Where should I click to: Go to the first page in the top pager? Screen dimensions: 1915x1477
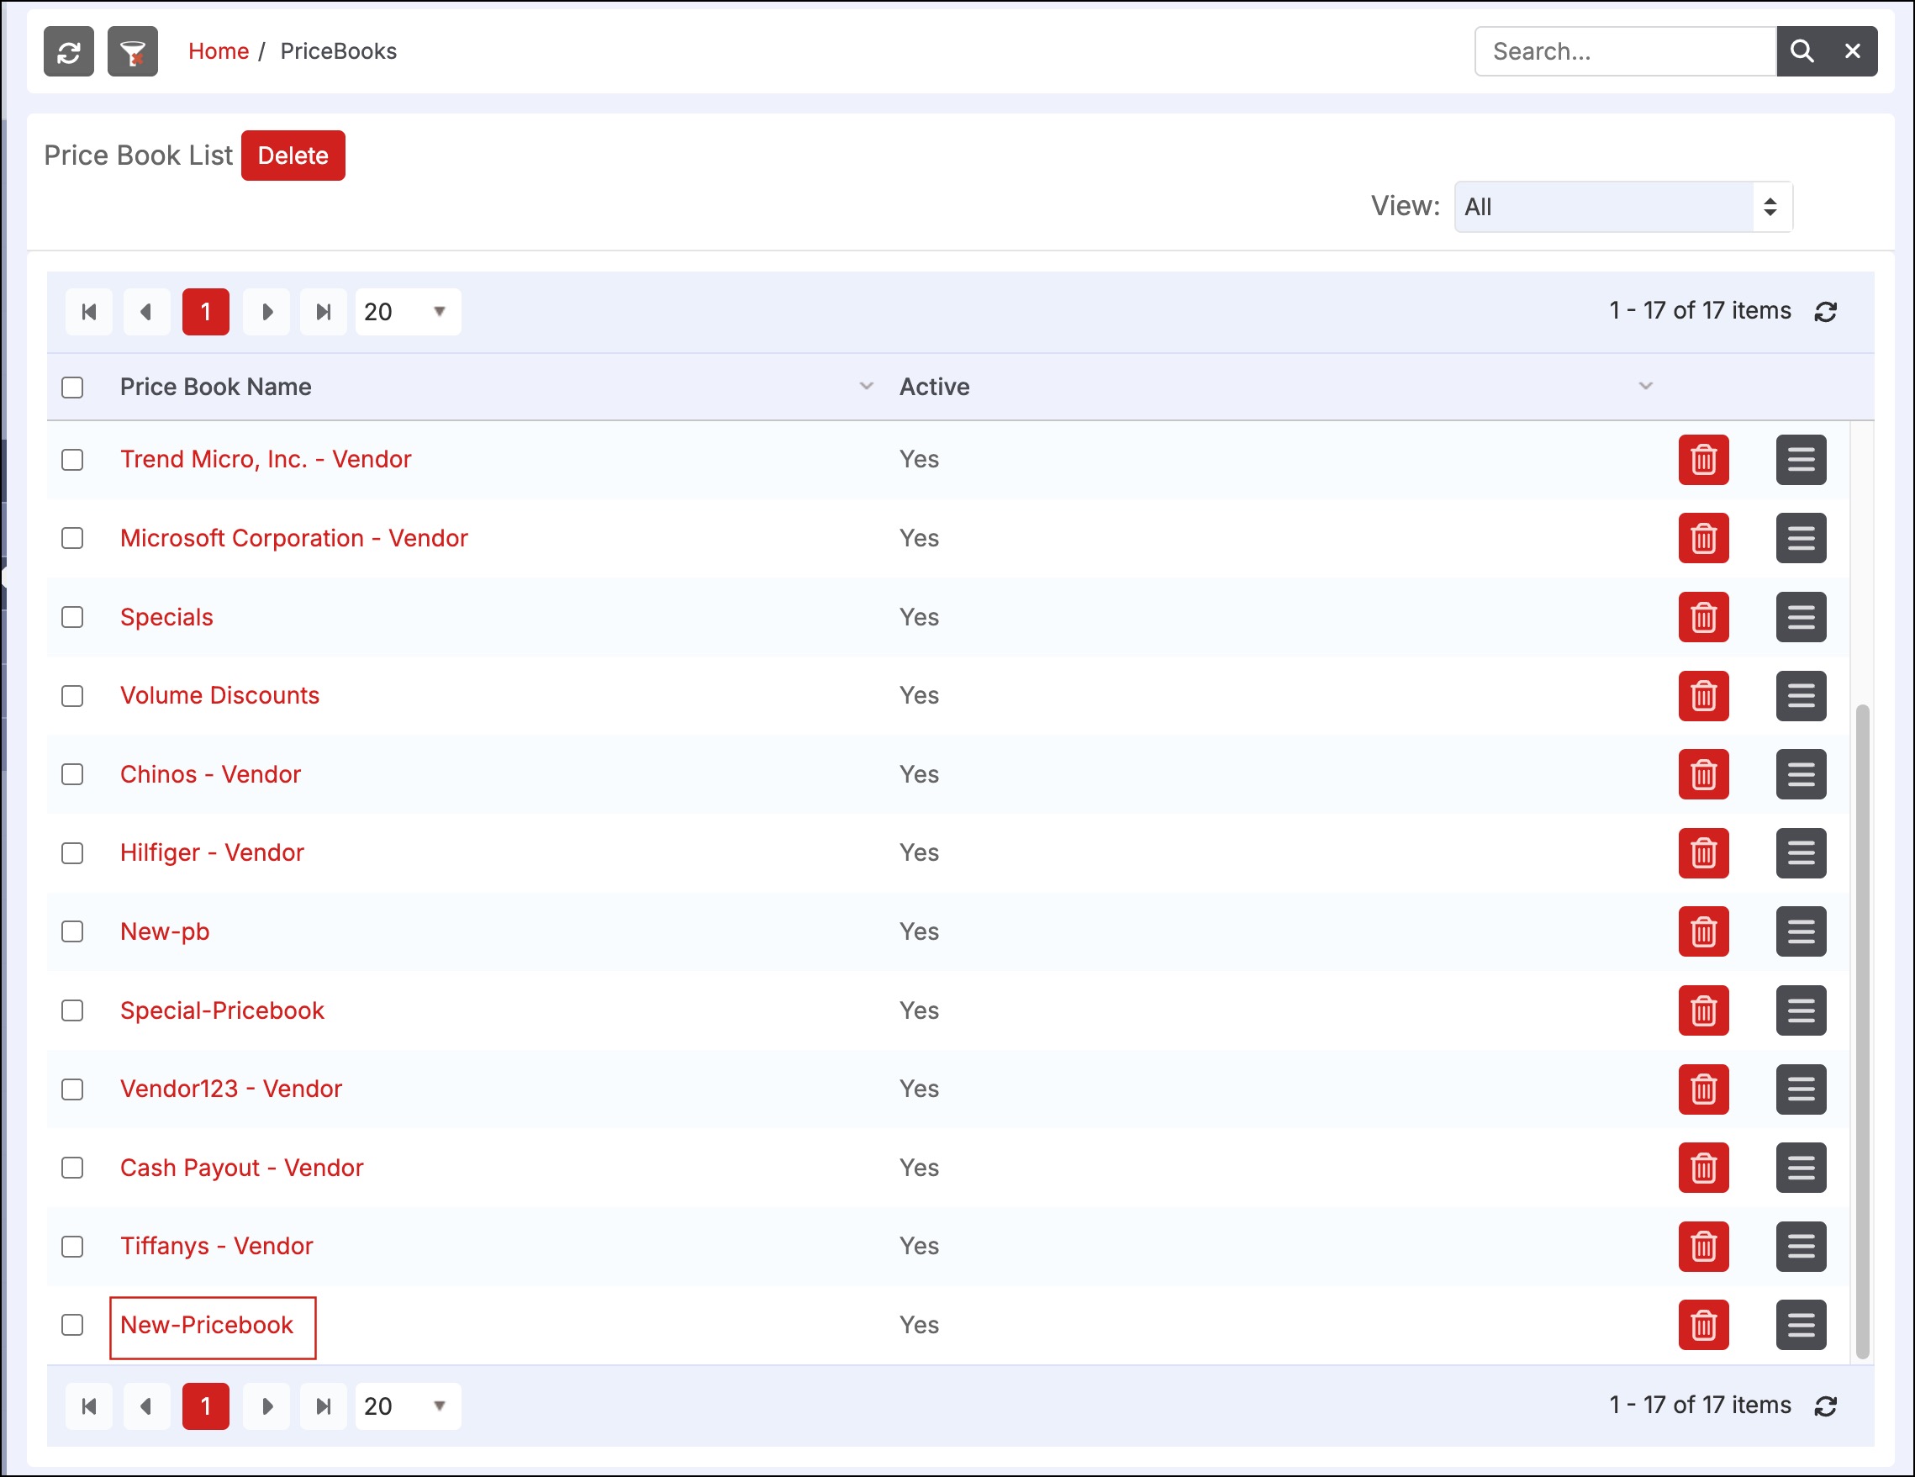click(88, 312)
